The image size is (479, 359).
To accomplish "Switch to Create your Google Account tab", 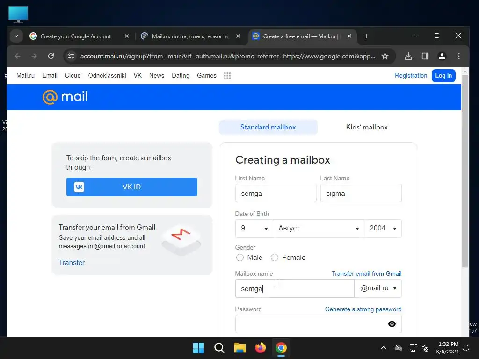I will 75,36.
